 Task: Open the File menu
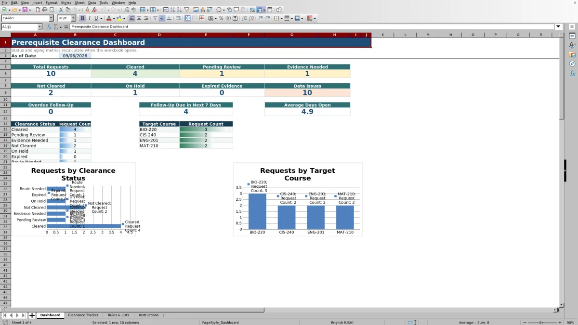(x=4, y=2)
